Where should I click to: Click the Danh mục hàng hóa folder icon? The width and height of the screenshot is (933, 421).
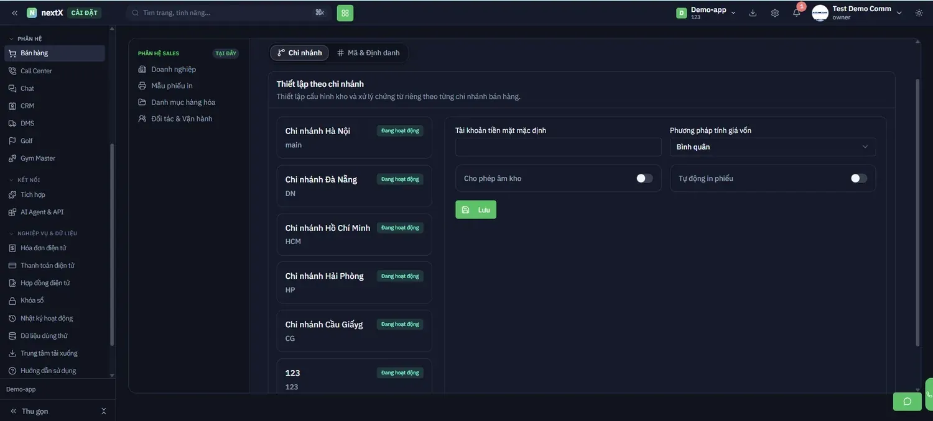[x=142, y=102]
